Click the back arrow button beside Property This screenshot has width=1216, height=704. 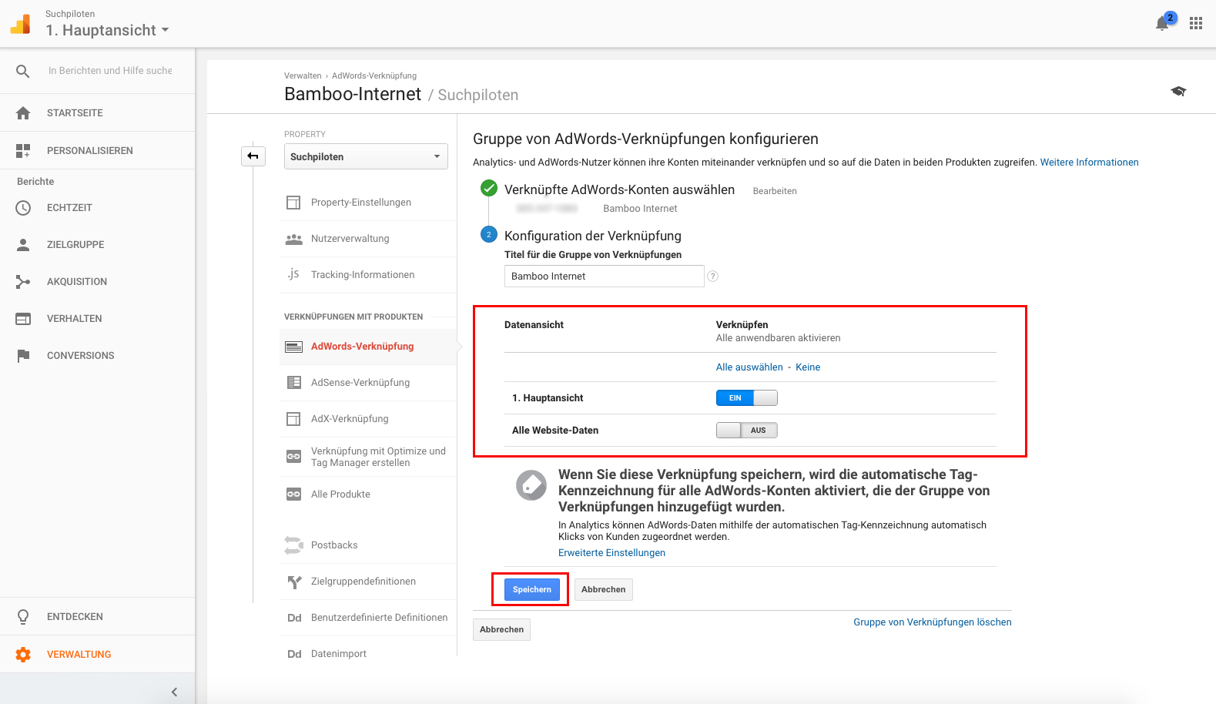click(x=253, y=156)
